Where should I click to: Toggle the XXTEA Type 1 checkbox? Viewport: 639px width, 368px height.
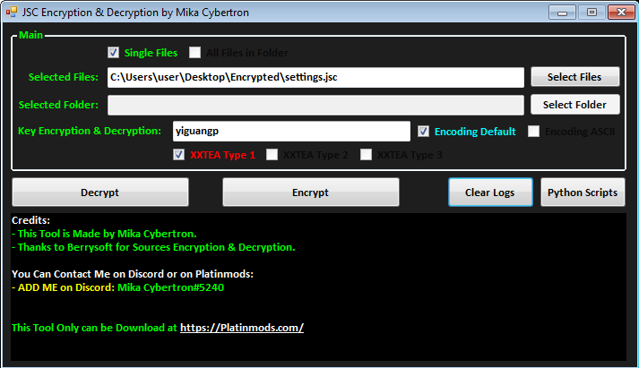tap(179, 155)
